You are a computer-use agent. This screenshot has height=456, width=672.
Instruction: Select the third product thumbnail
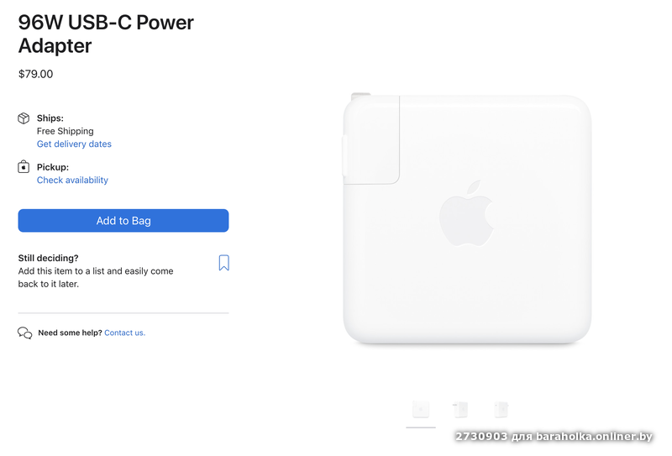(x=501, y=410)
